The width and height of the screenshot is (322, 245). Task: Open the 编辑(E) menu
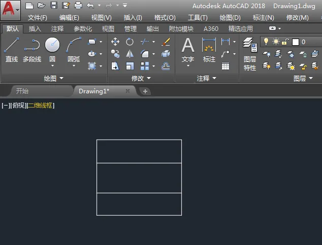[69, 18]
